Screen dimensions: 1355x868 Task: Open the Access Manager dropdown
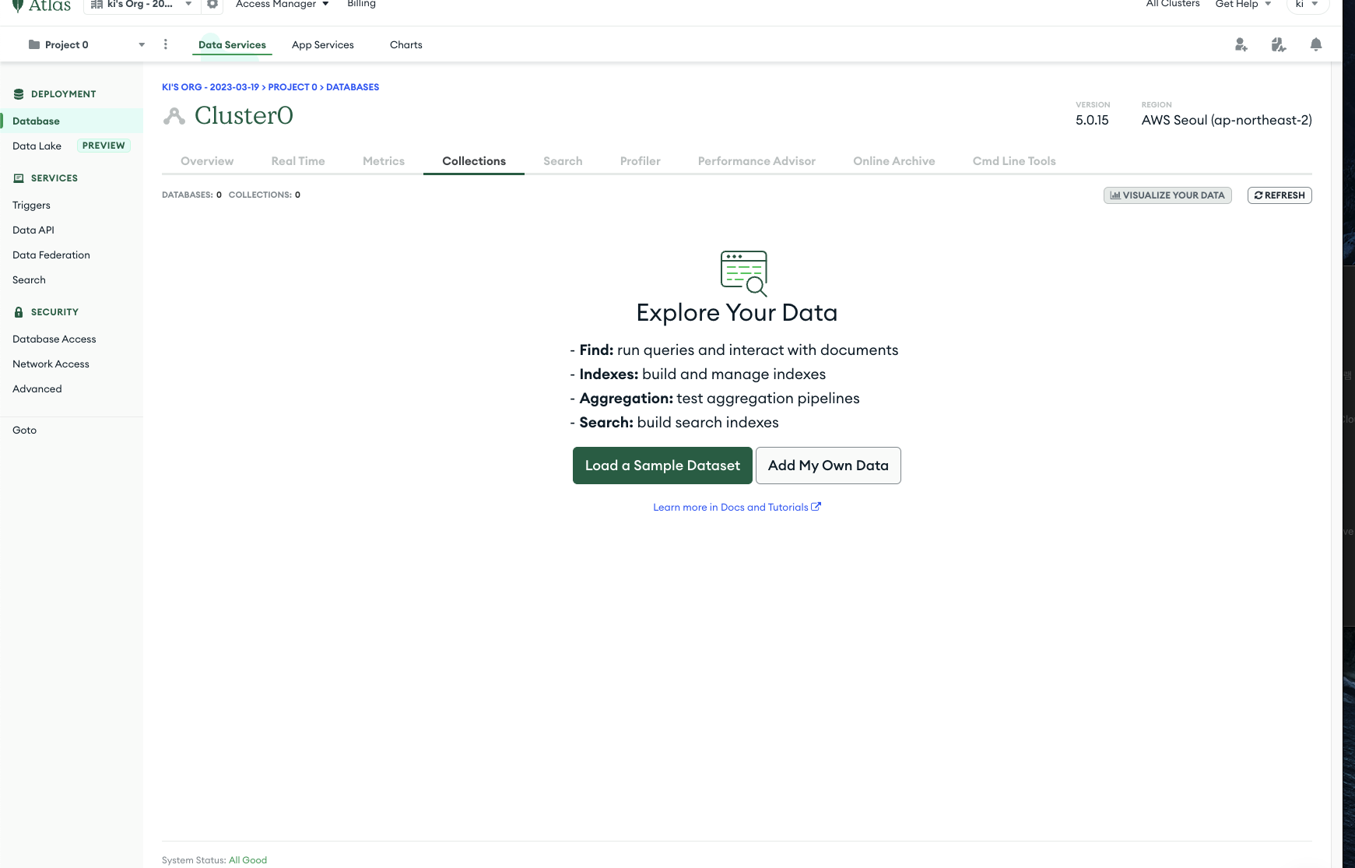(x=283, y=4)
